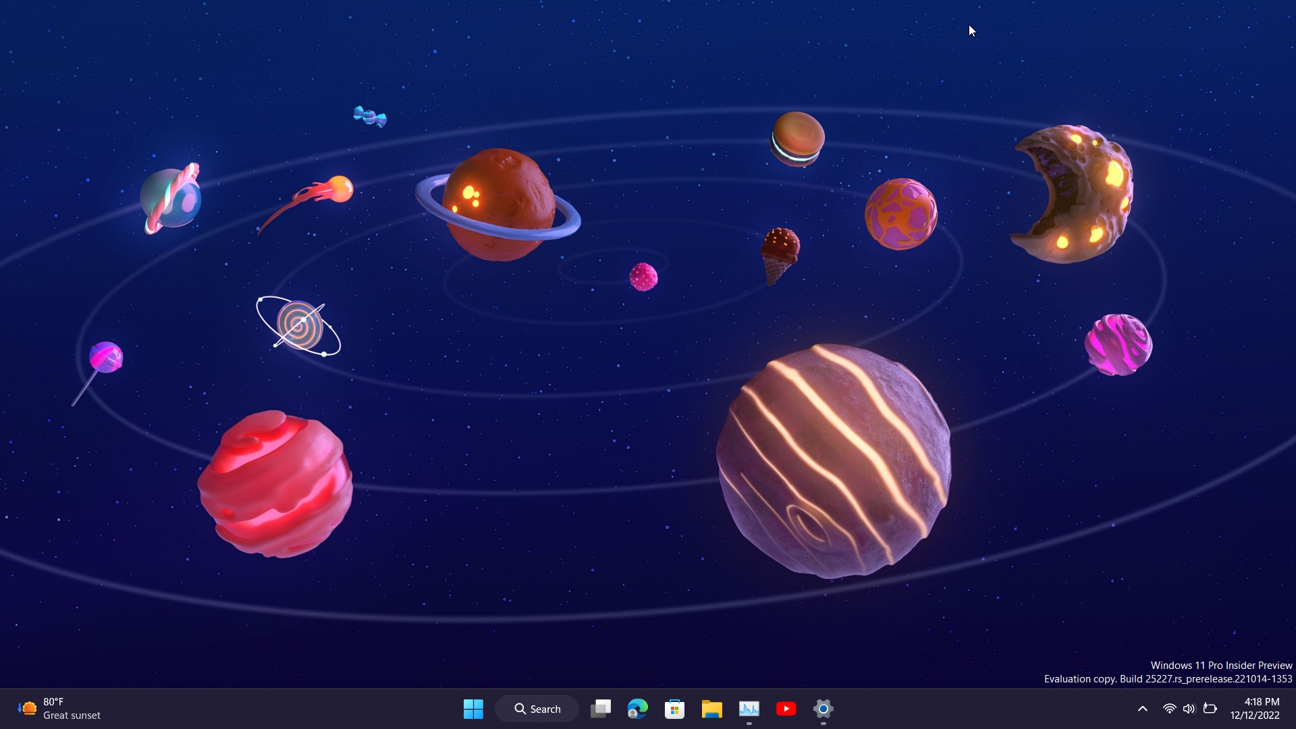The height and width of the screenshot is (729, 1296).
Task: Enable network options from the system tray
Action: (x=1169, y=709)
